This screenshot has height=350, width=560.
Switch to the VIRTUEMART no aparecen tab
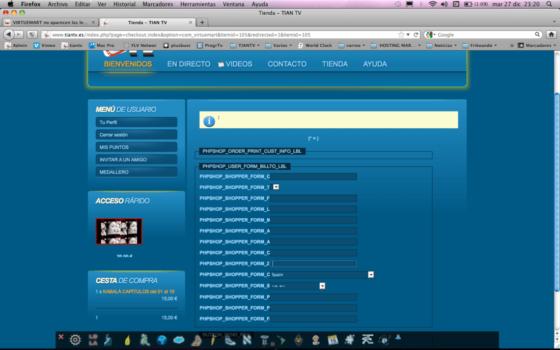click(50, 22)
